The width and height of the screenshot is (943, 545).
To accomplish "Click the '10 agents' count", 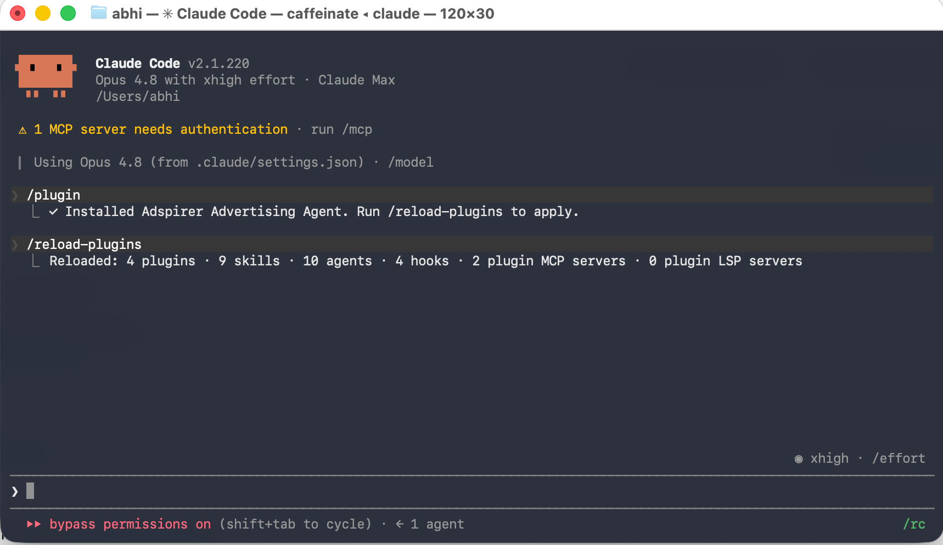I will (338, 261).
